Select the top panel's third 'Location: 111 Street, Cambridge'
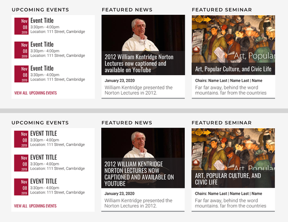The image size is (288, 222). [58, 79]
